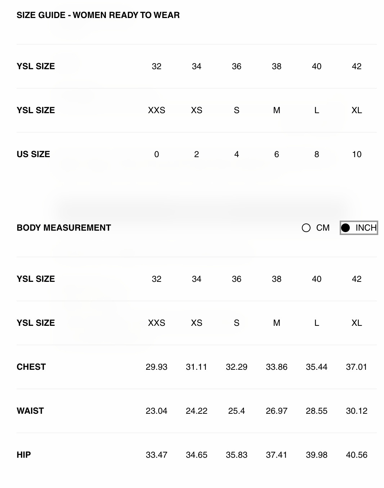
Task: Click the US size 0 cell
Action: pos(157,154)
